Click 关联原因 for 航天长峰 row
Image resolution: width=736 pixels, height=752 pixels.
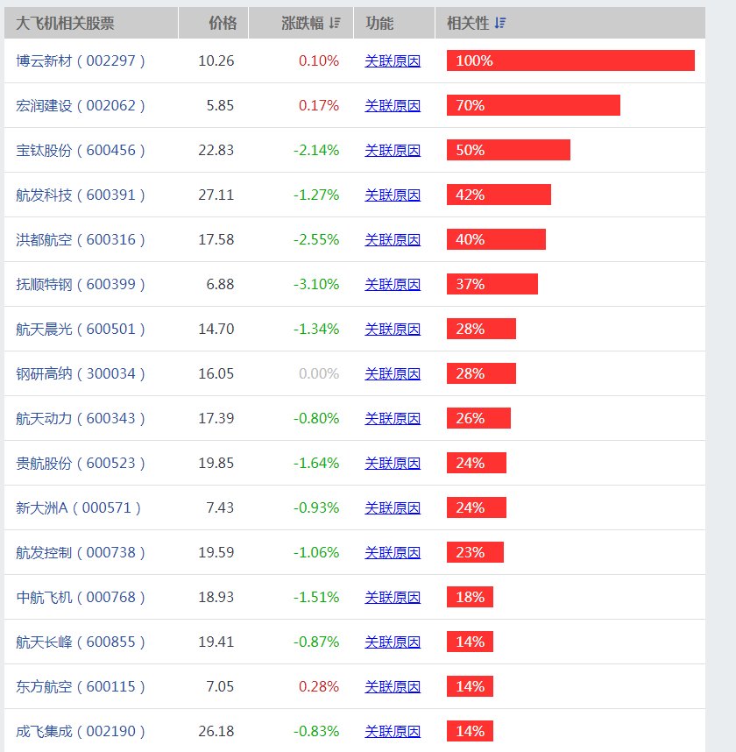392,642
